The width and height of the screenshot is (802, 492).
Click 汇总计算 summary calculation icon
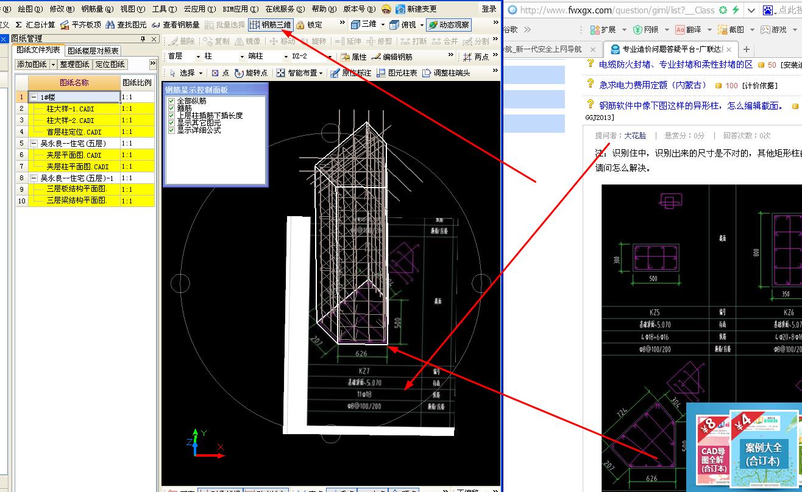pos(20,25)
